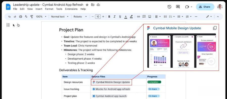
Task: Open preview card title Cymbal Mobile Design Update
Action: pyautogui.click(x=177, y=28)
